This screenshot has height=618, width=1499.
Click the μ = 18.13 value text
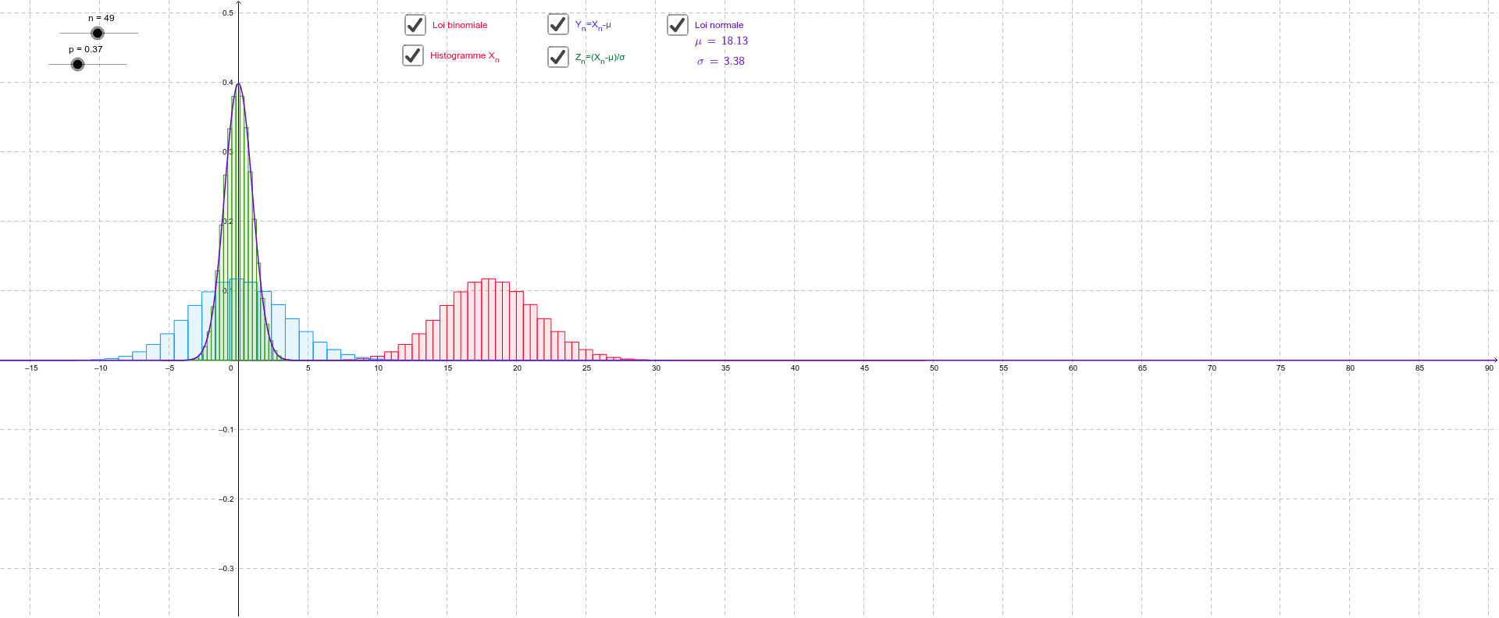(x=721, y=41)
